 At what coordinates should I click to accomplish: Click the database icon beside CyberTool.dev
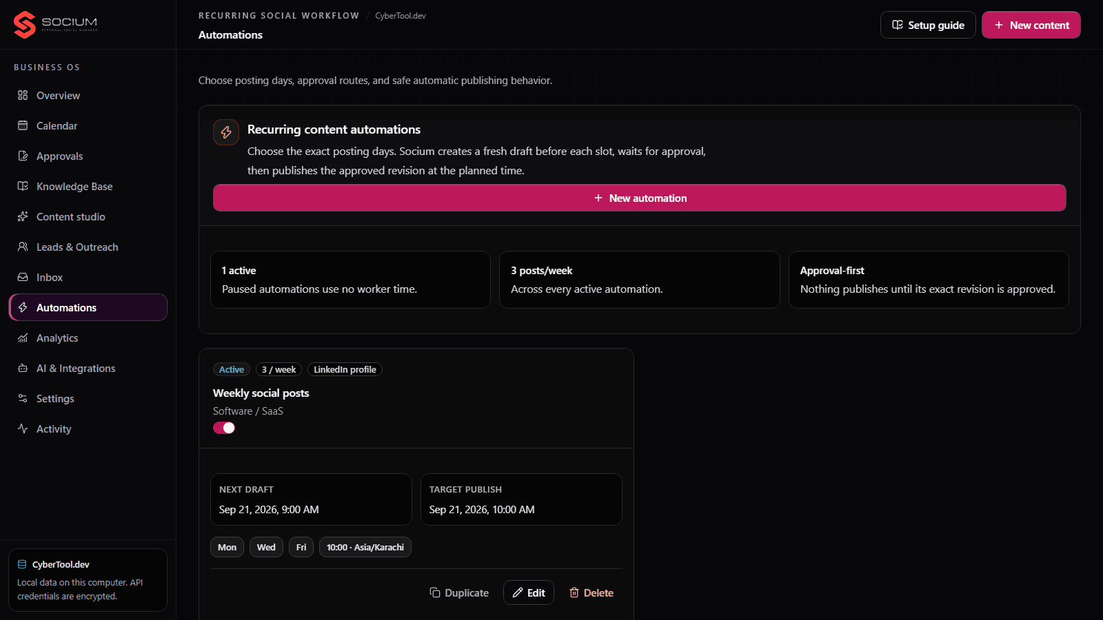(x=22, y=564)
